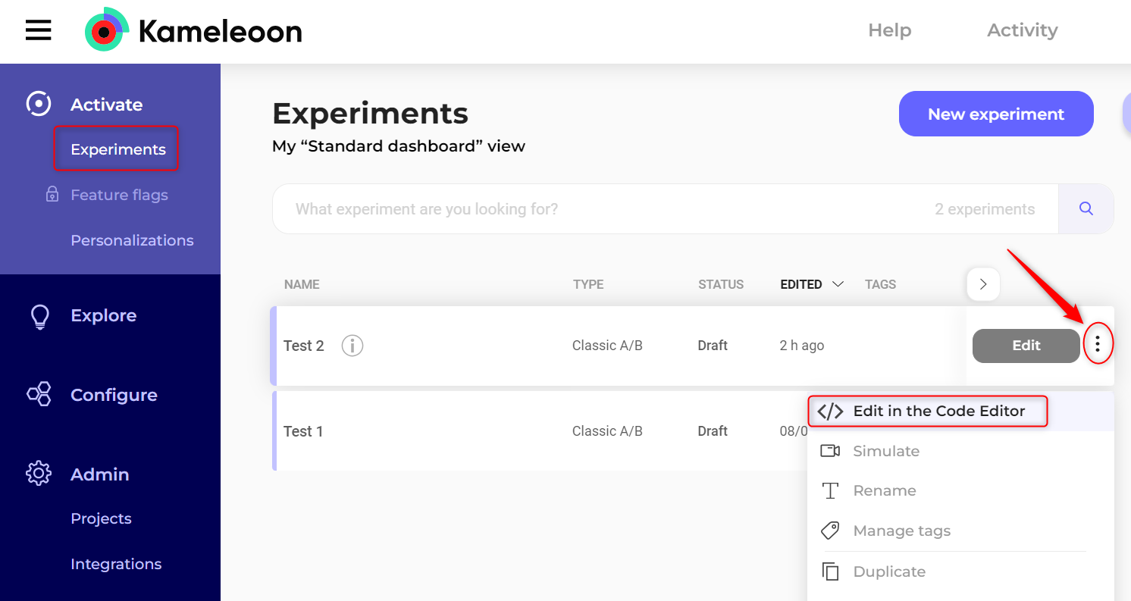Choose Rename from the context menu
Screen dimensions: 1131x601
(x=884, y=490)
